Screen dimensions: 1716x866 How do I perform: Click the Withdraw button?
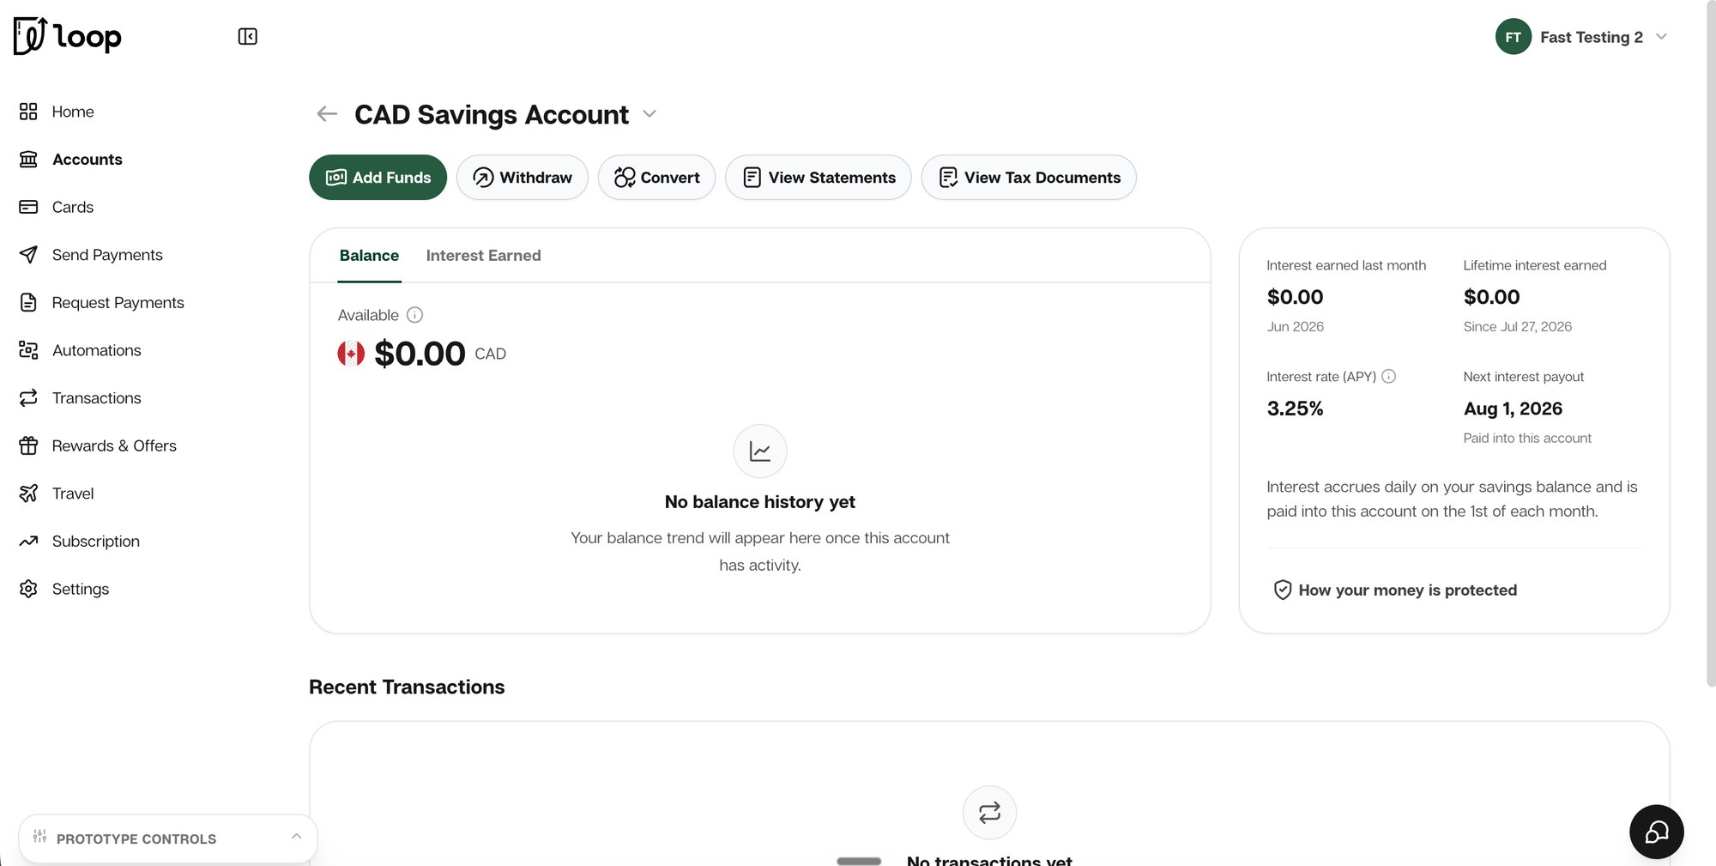tap(522, 178)
